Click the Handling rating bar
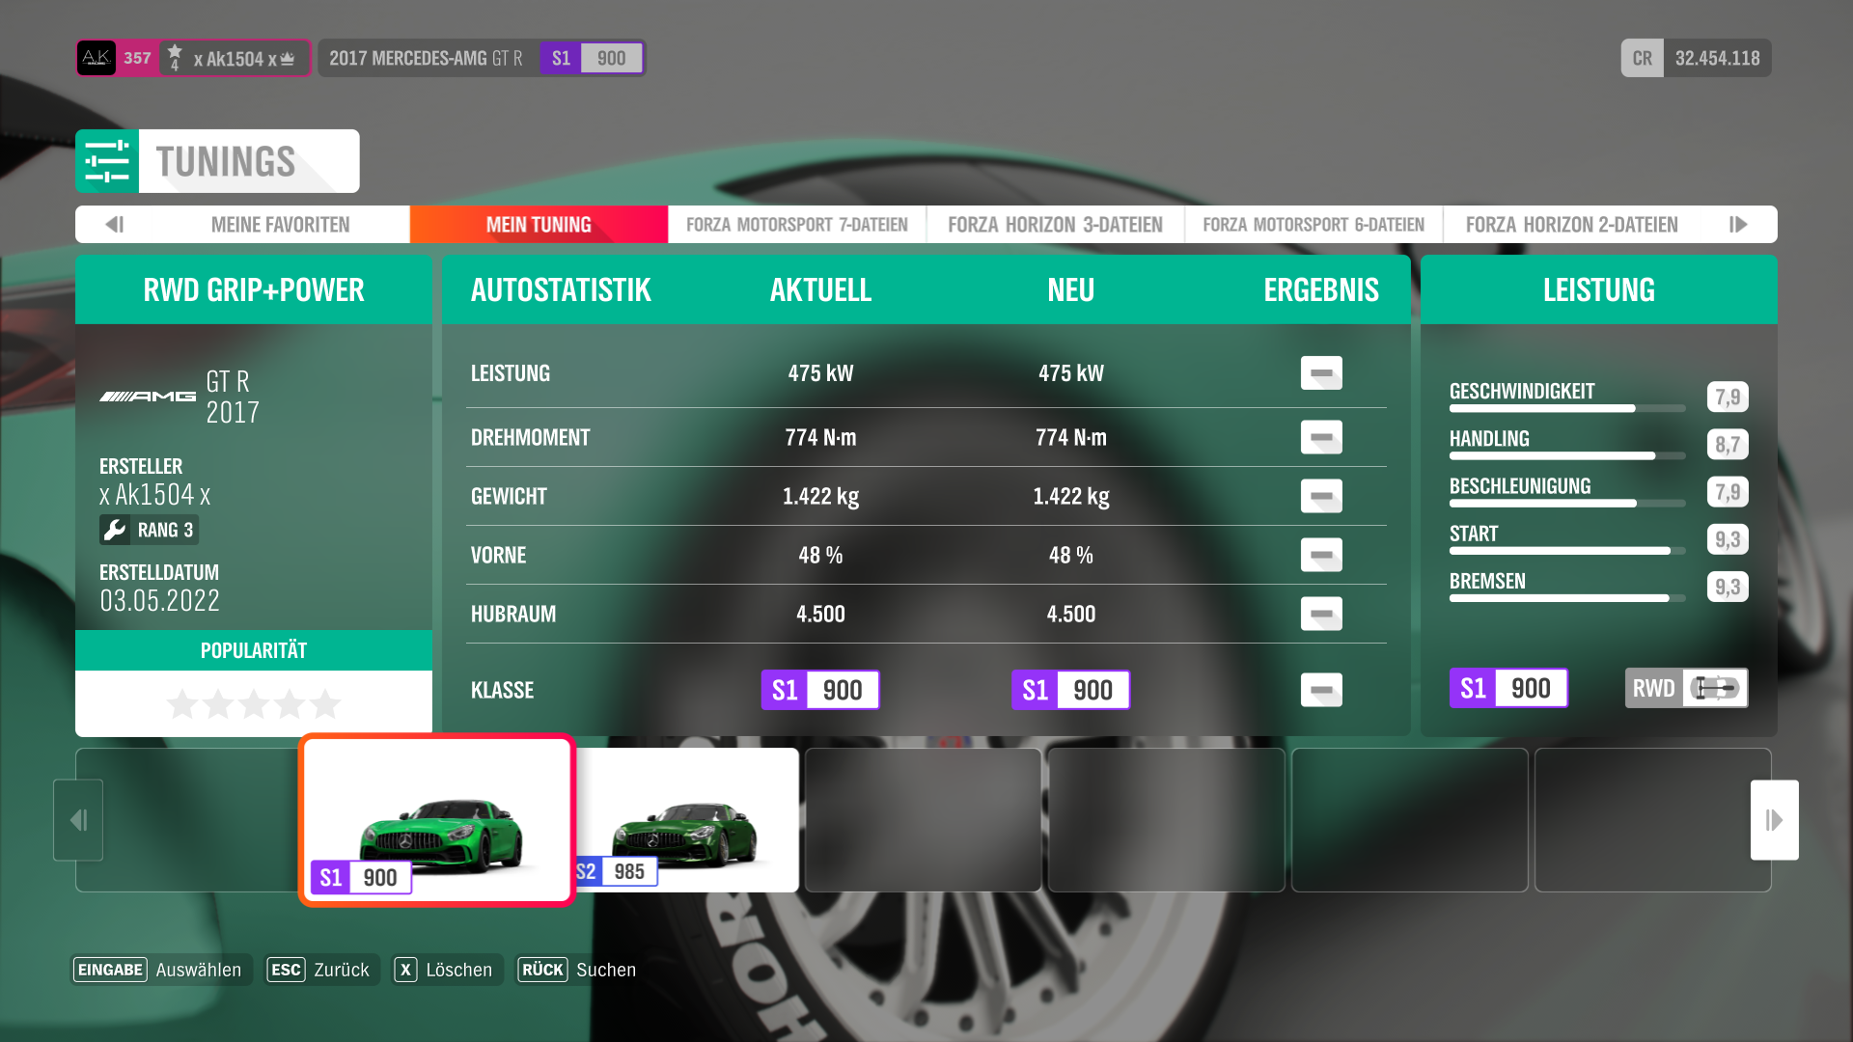The image size is (1853, 1042). tap(1566, 455)
